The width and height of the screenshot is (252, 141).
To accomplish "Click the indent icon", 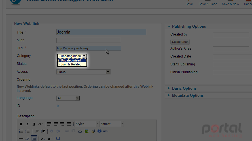I will coord(43,131).
